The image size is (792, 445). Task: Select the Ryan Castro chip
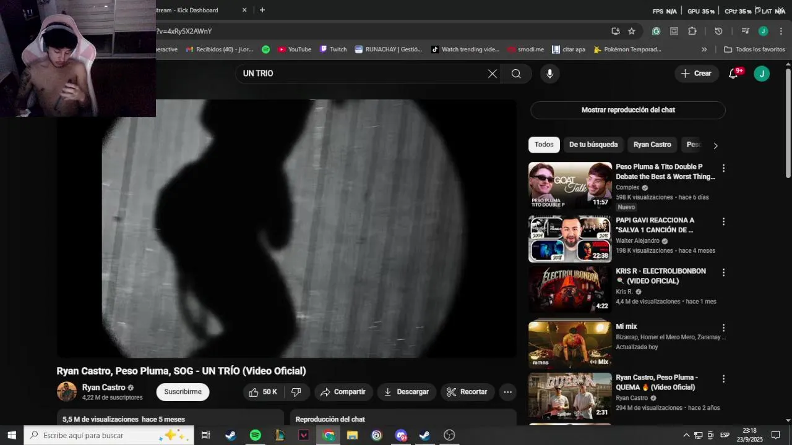tap(652, 145)
